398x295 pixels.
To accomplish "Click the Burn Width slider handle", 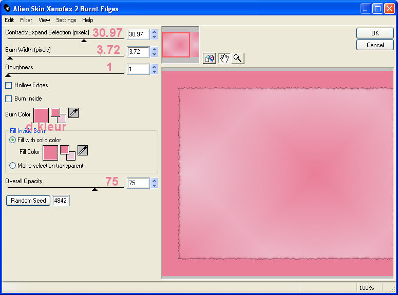I will point(10,58).
